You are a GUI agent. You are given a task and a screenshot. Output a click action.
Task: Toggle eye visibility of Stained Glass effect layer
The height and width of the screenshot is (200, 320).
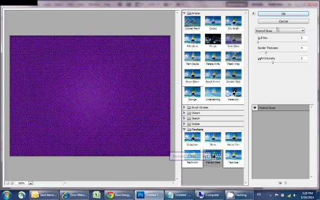tap(254, 108)
